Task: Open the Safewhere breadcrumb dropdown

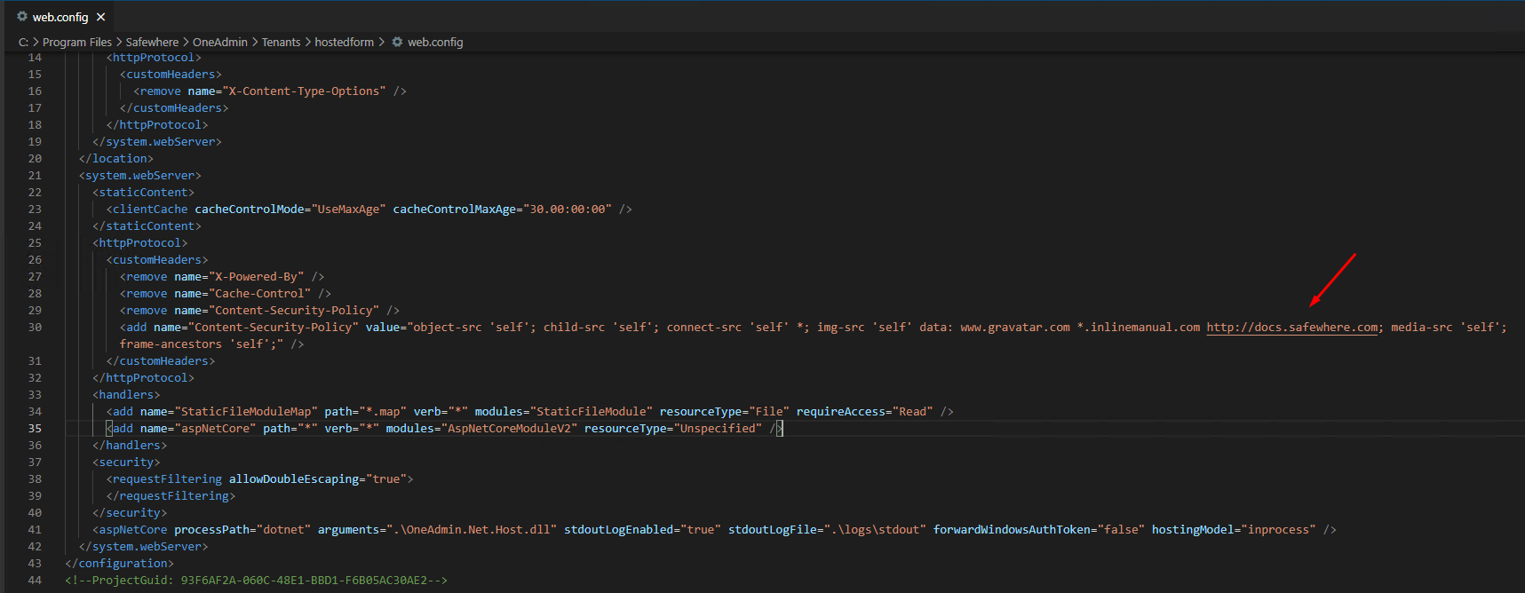Action: [x=152, y=42]
